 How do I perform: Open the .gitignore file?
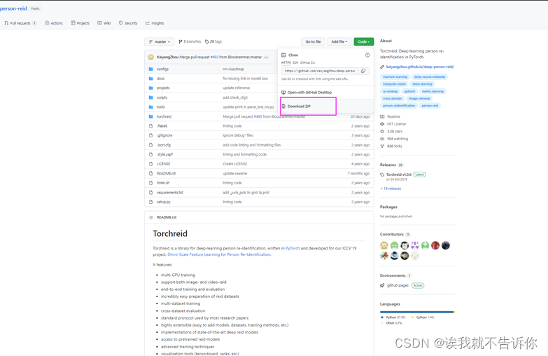164,135
